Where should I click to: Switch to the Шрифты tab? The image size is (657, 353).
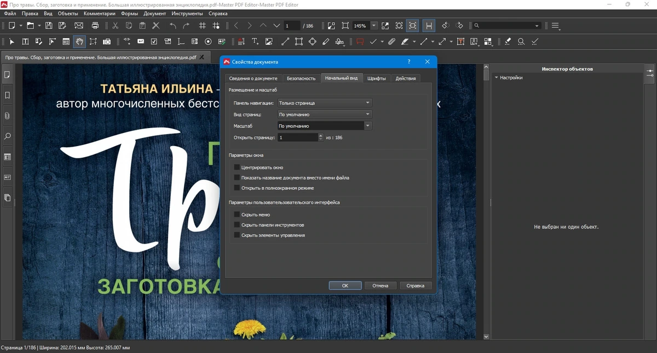point(377,78)
